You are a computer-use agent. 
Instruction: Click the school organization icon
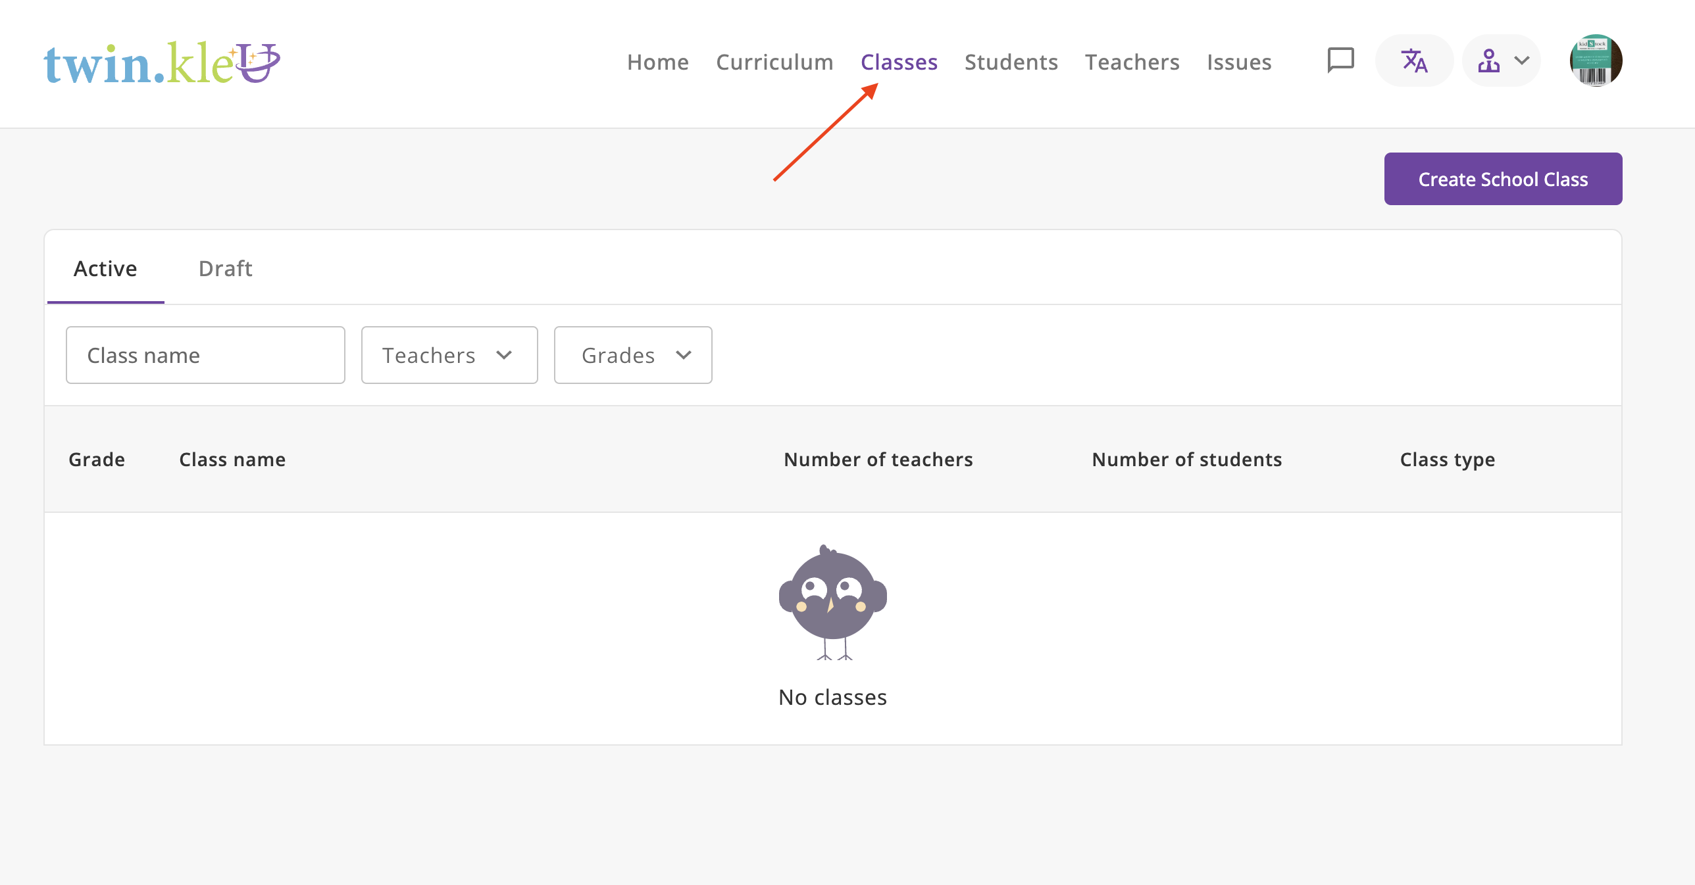coord(1488,61)
